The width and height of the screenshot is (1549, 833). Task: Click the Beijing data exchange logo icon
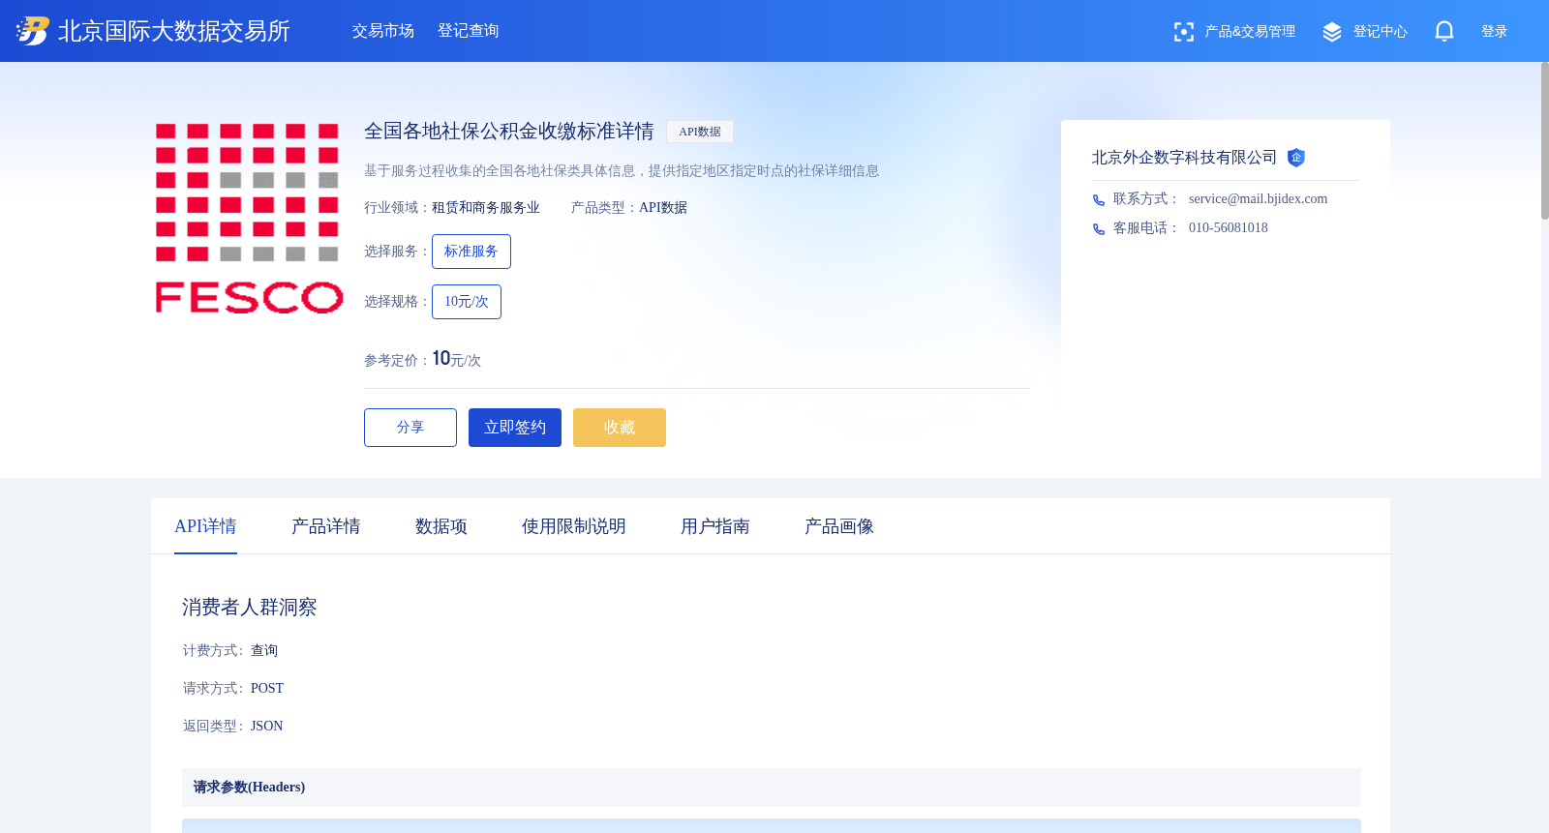pos(32,31)
